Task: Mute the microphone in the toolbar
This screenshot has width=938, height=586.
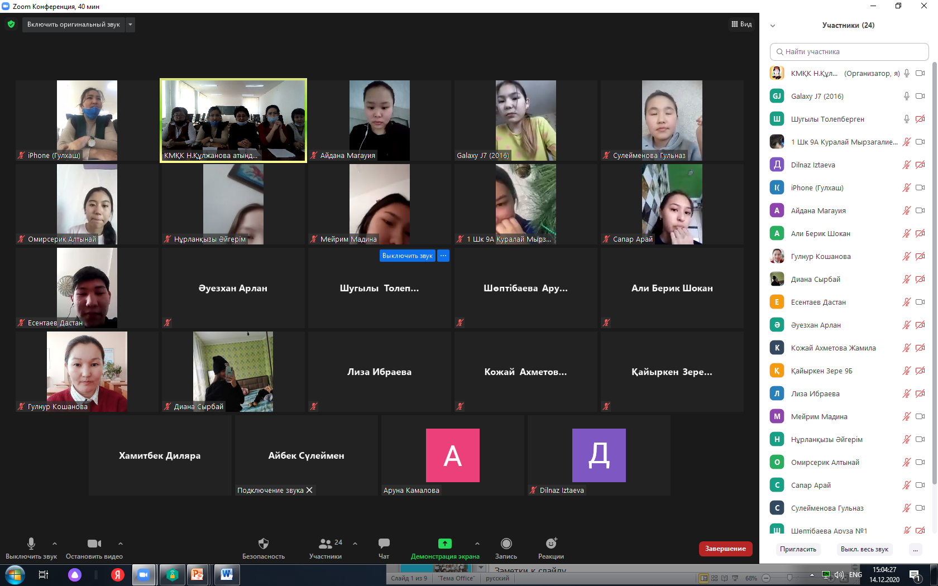Action: [x=31, y=544]
